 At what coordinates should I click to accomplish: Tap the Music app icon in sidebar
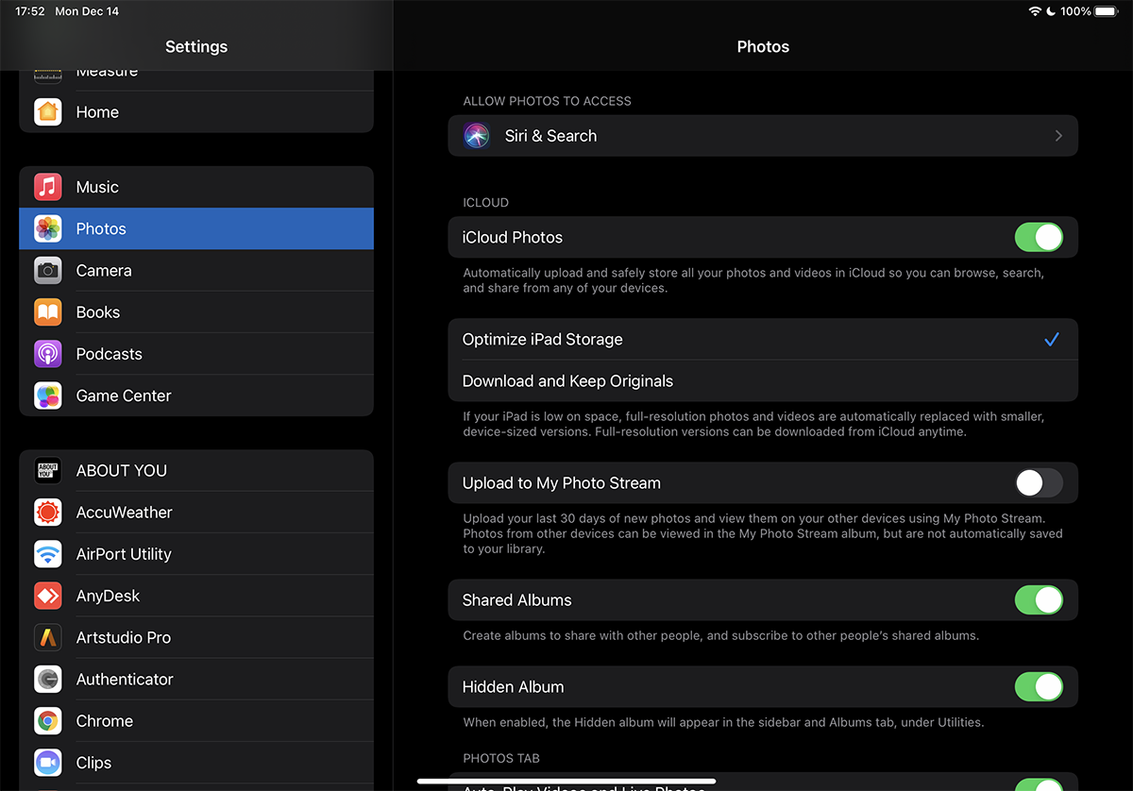[x=48, y=187]
